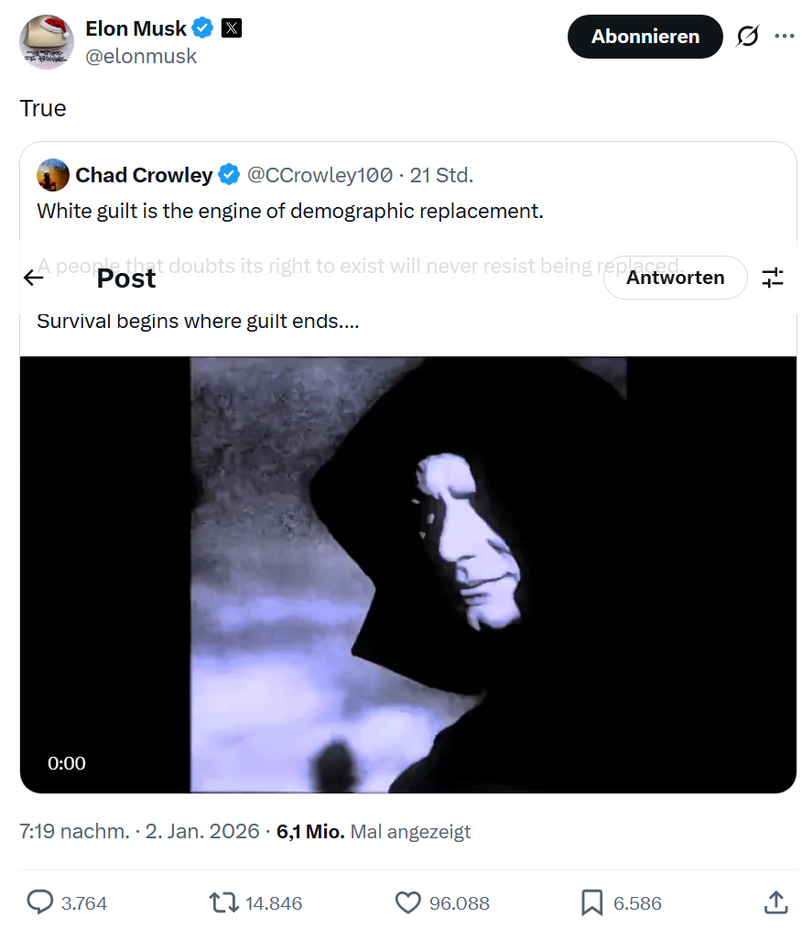Click the quoted post text about white guilt

[290, 212]
